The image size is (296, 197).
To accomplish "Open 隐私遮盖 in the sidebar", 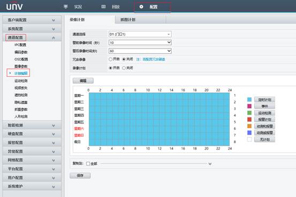I will tap(21, 103).
